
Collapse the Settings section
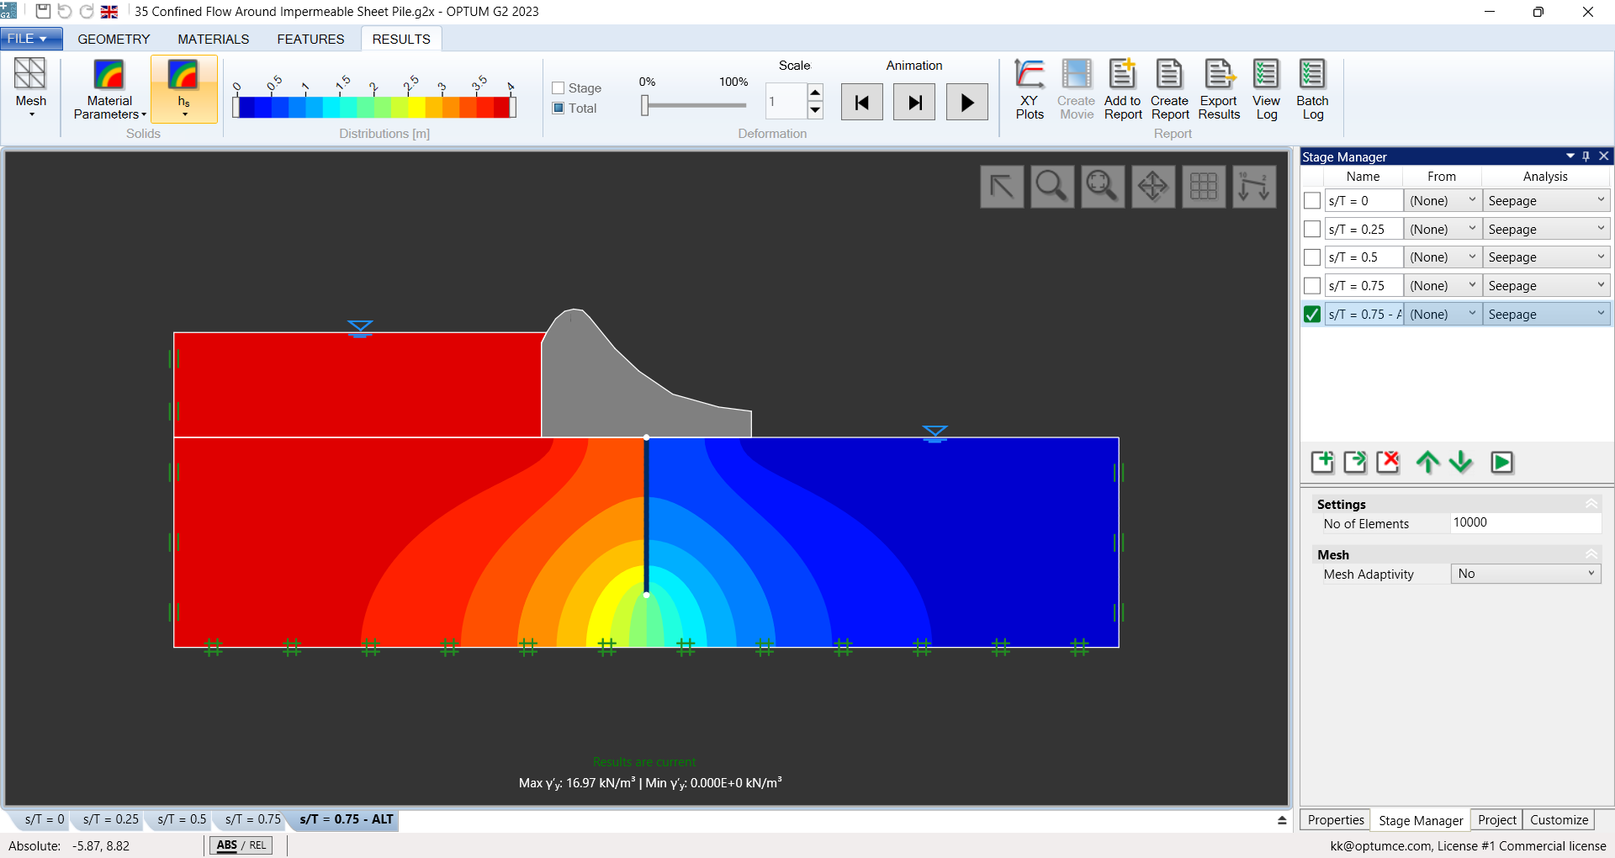tap(1591, 504)
